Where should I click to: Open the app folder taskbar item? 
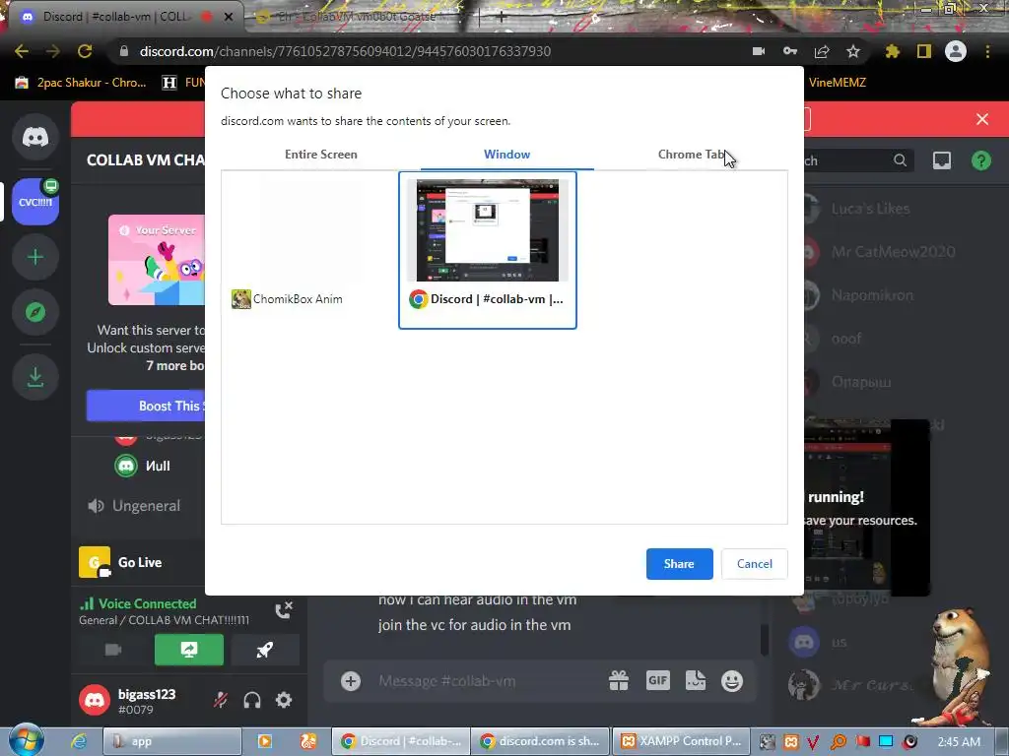point(172,741)
